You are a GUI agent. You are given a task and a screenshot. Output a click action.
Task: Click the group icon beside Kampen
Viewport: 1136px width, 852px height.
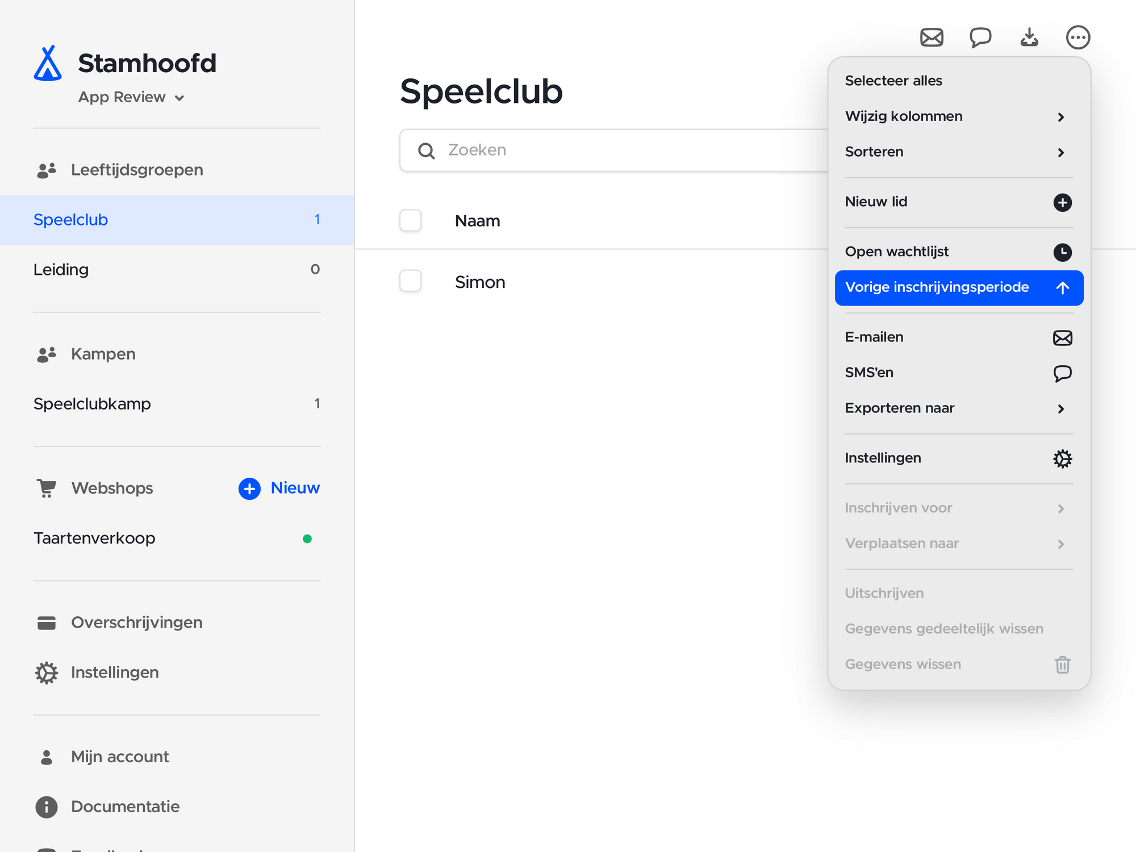click(47, 354)
